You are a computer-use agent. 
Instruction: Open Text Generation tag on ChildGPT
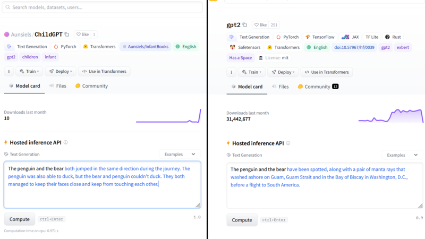(27, 47)
